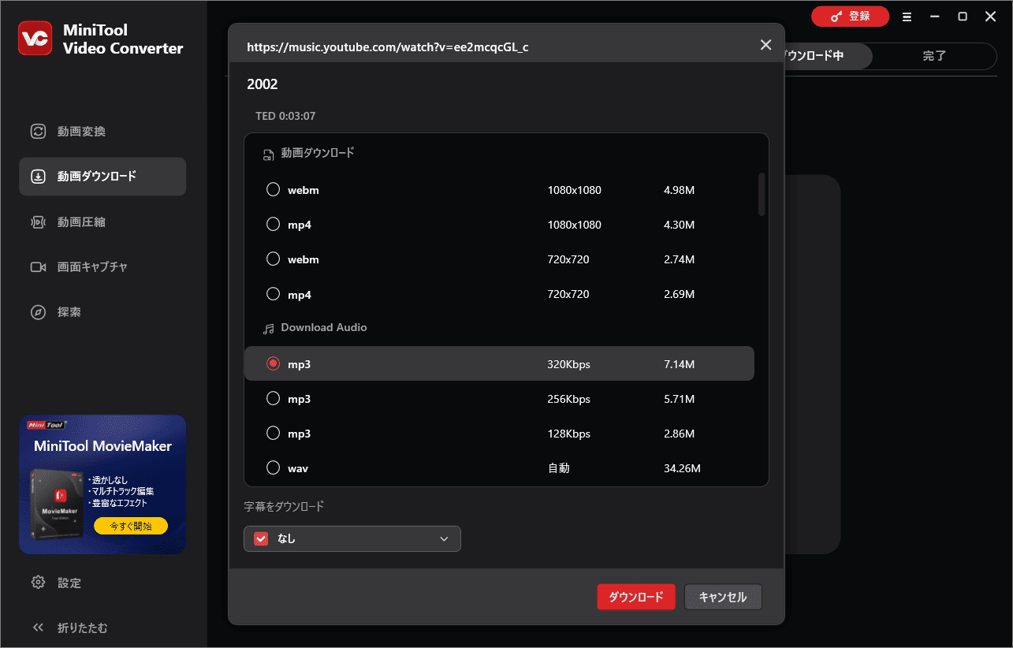The image size is (1013, 648).
Task: Click the Download Audio music note icon
Action: coord(269,328)
